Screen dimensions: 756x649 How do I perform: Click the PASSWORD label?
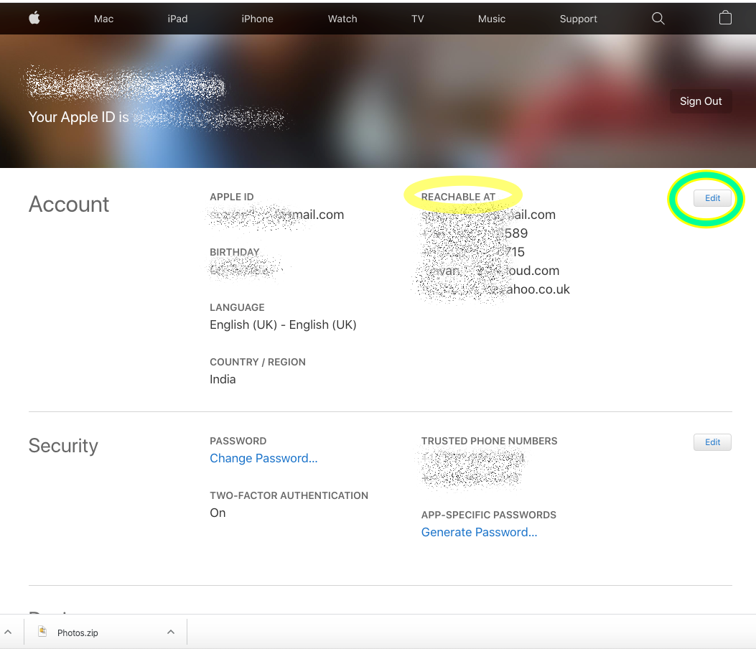238,441
